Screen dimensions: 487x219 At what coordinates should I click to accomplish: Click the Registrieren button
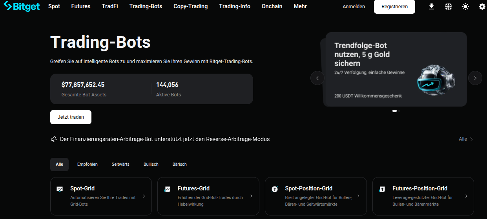(x=394, y=7)
